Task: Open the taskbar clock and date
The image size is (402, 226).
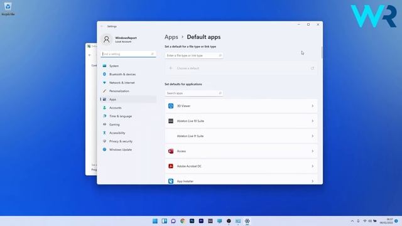Action: point(386,221)
